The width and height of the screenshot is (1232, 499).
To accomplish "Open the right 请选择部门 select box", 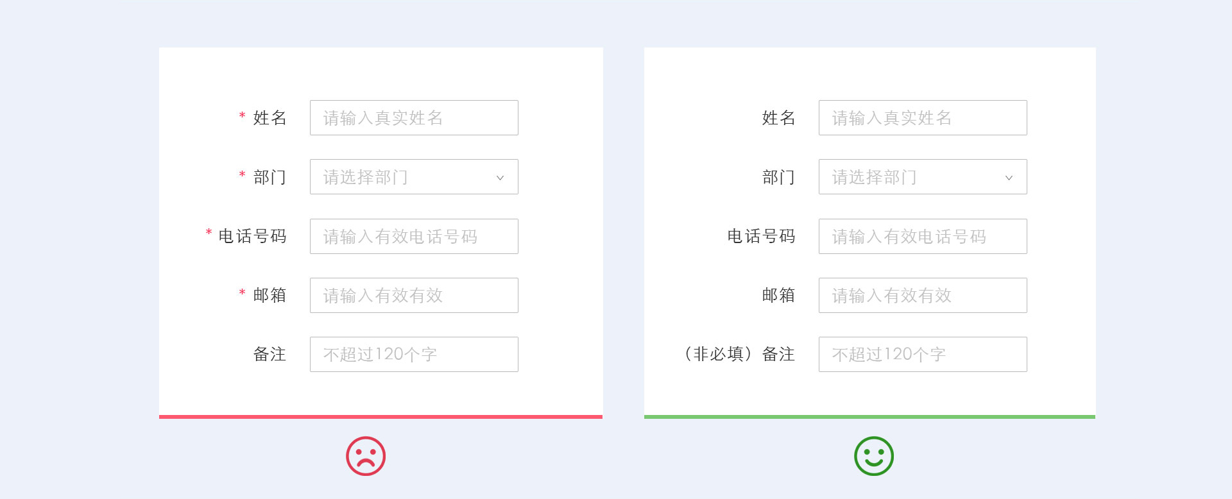I will tap(911, 177).
